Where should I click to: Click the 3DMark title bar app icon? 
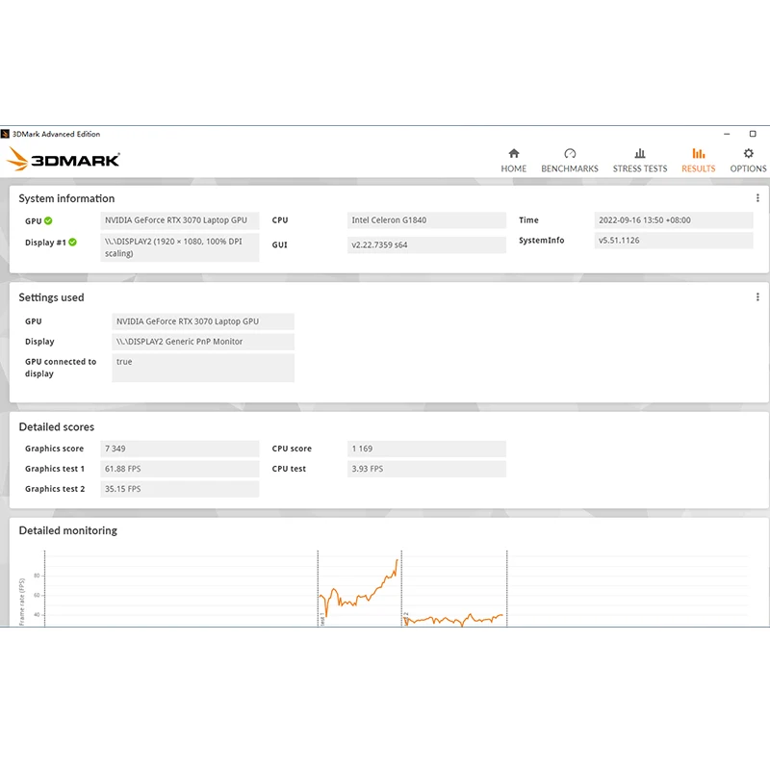[5, 134]
